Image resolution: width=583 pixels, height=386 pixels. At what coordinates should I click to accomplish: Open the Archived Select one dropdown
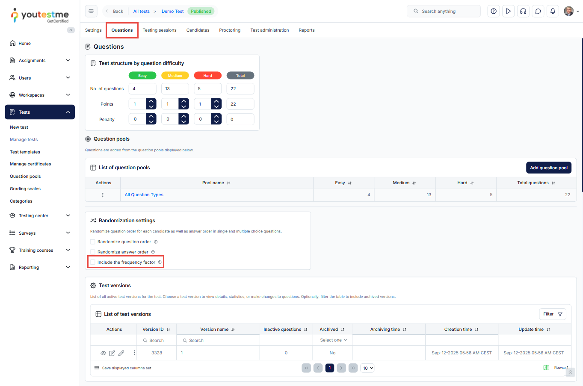coord(333,340)
